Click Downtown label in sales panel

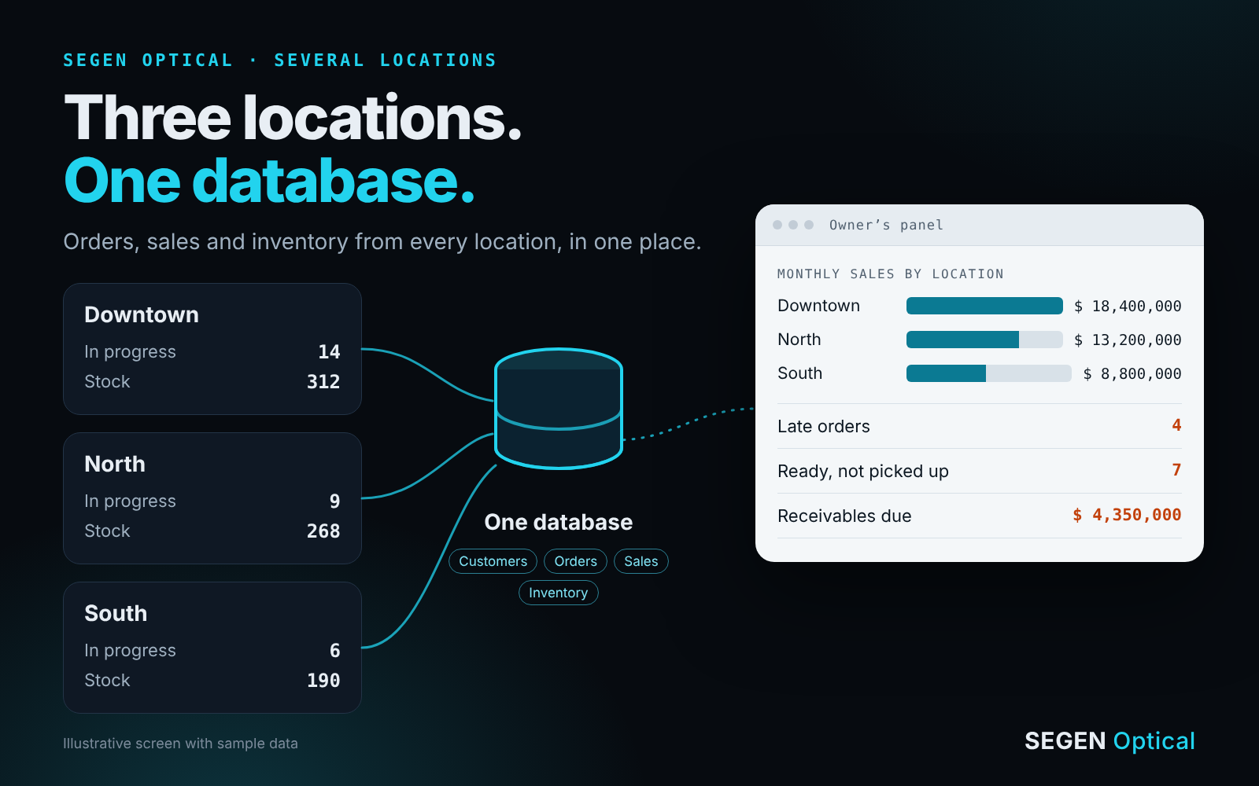point(818,306)
